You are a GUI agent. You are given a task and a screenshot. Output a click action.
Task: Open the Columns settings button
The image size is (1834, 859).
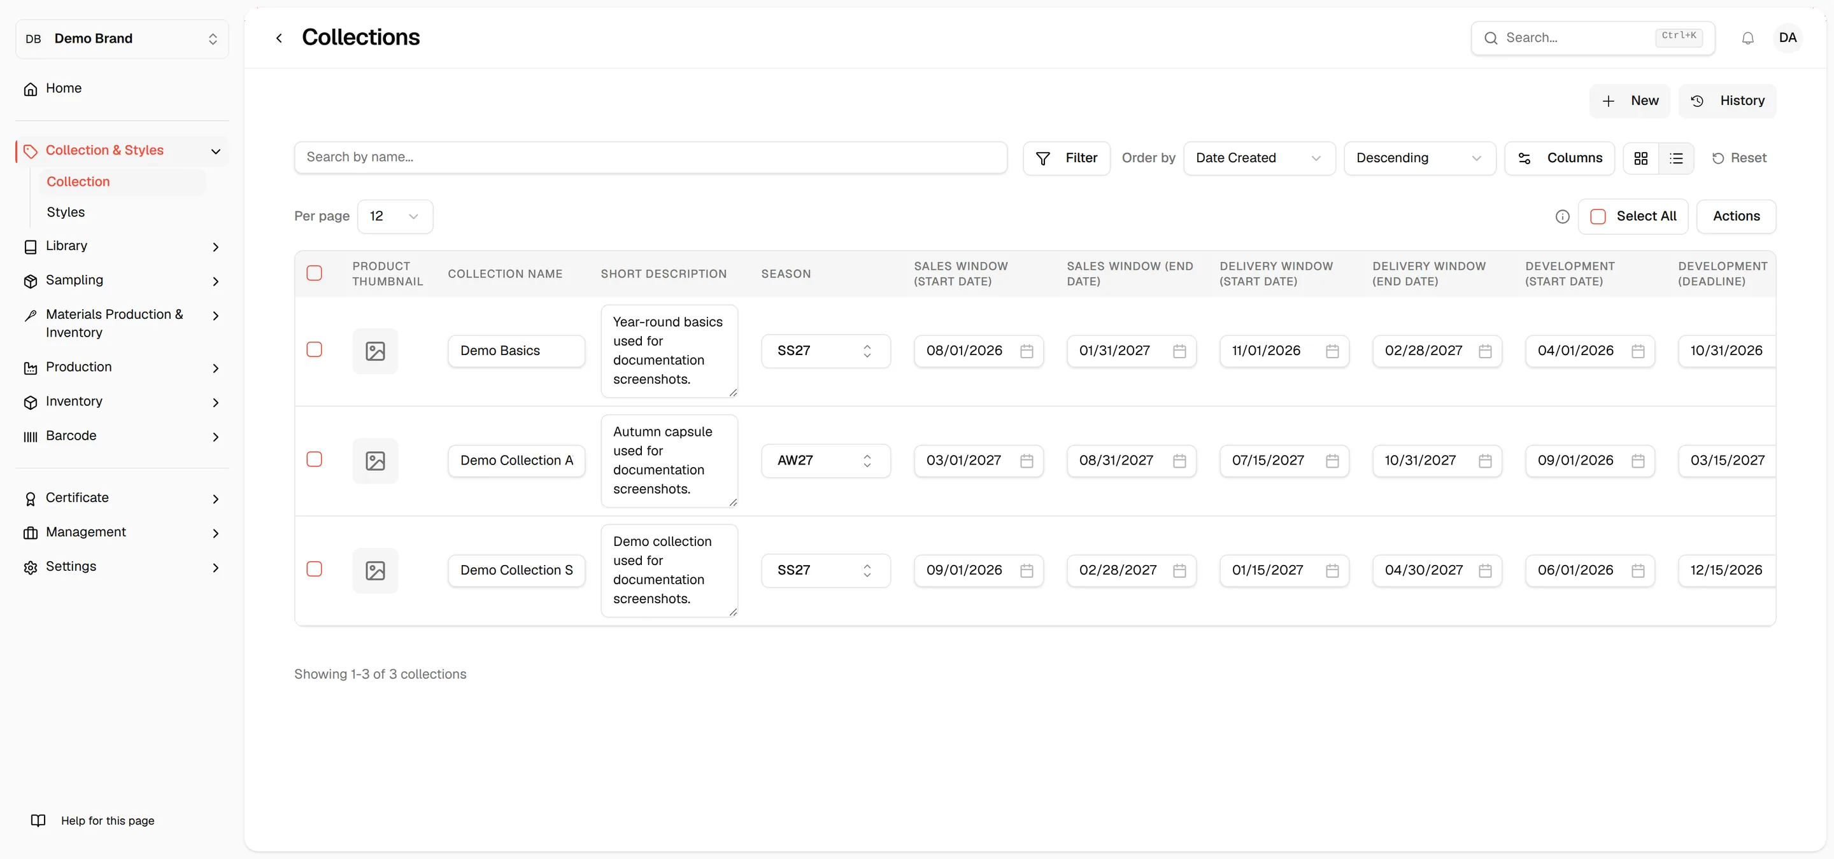(x=1559, y=158)
